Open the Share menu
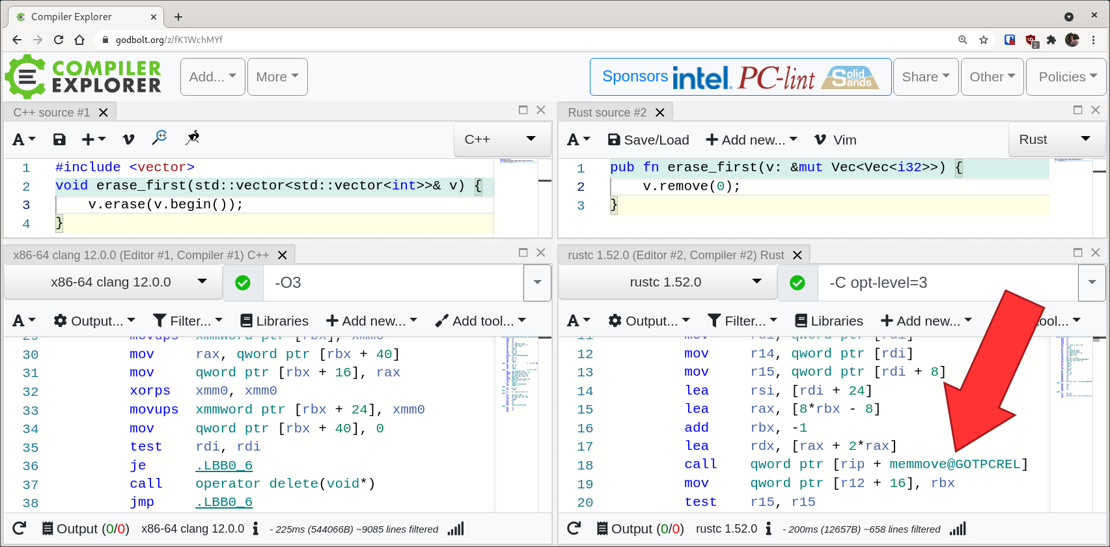1110x547 pixels. tap(925, 77)
